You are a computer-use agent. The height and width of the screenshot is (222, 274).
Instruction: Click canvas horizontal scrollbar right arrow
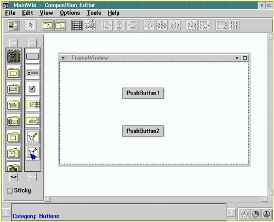(x=265, y=199)
